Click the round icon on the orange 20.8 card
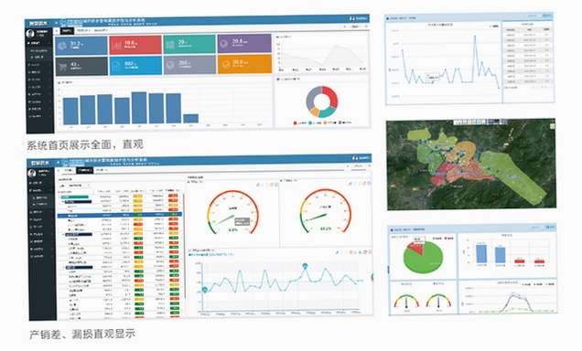Screen dimensions: 582x351 click(x=225, y=65)
